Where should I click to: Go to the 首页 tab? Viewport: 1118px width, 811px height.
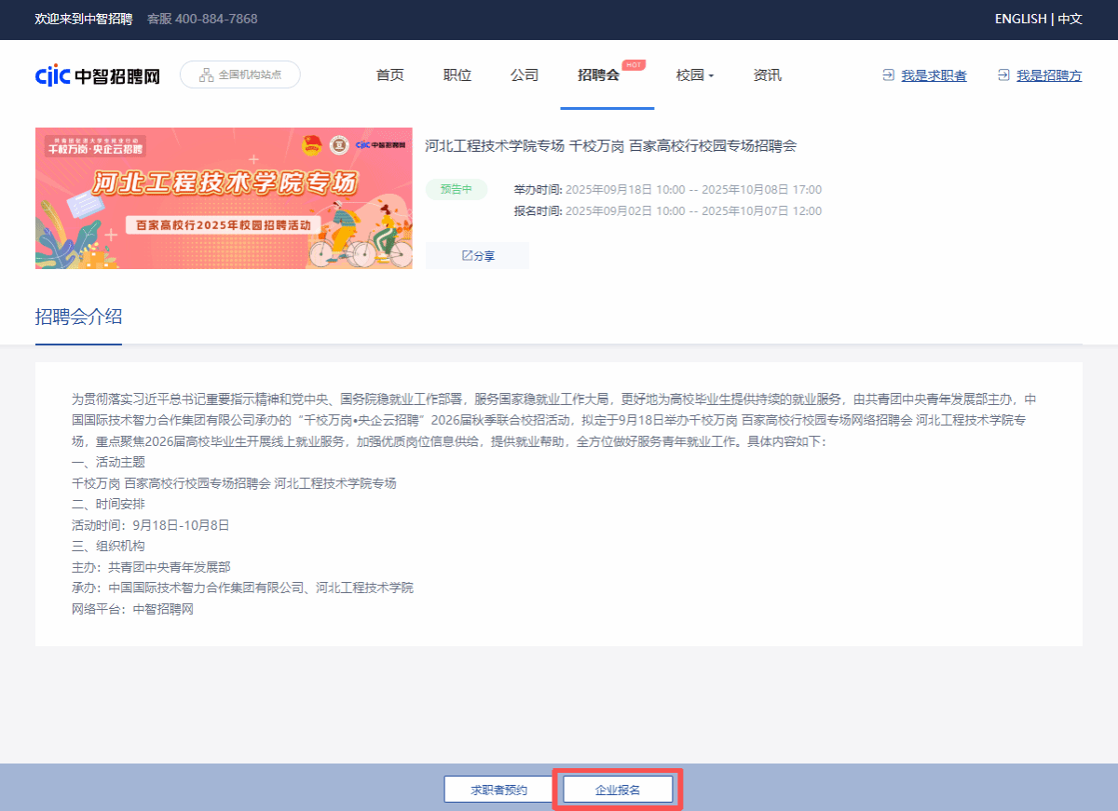[x=389, y=75]
